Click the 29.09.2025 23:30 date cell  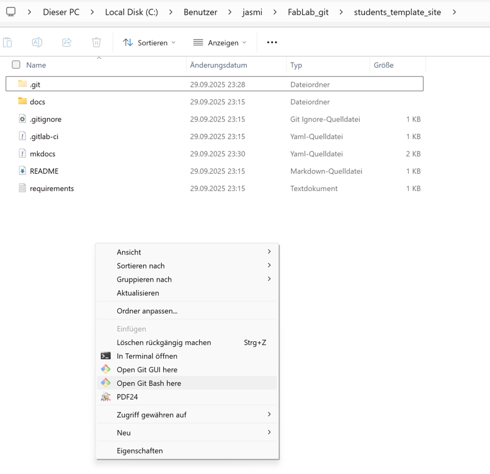point(218,153)
